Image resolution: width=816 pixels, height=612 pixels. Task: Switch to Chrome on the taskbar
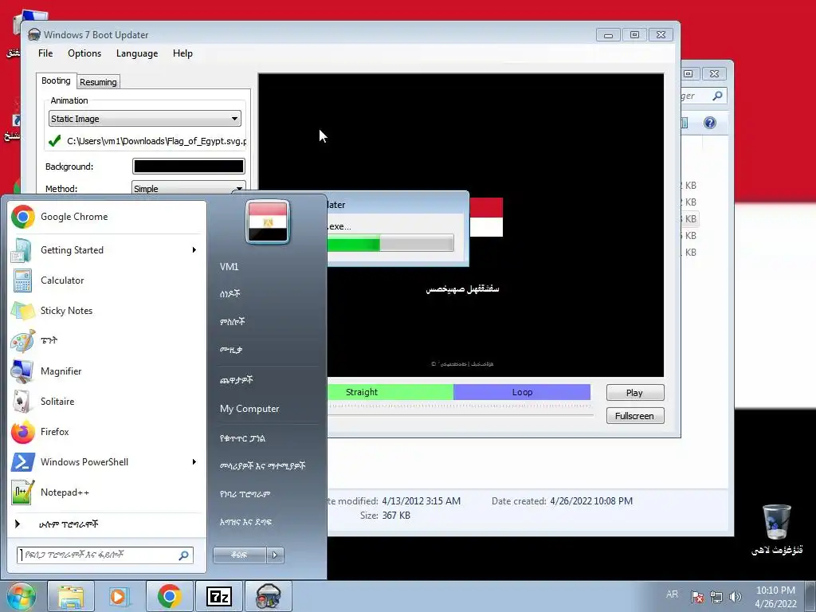click(x=169, y=596)
